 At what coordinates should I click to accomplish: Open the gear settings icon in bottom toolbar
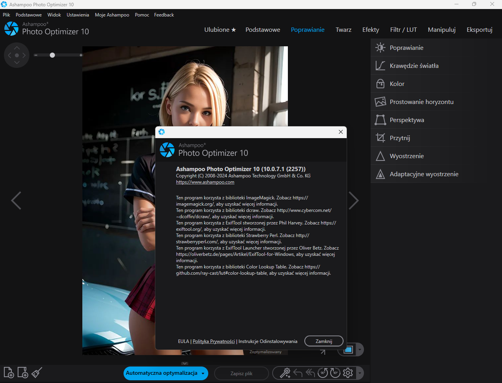(x=348, y=373)
